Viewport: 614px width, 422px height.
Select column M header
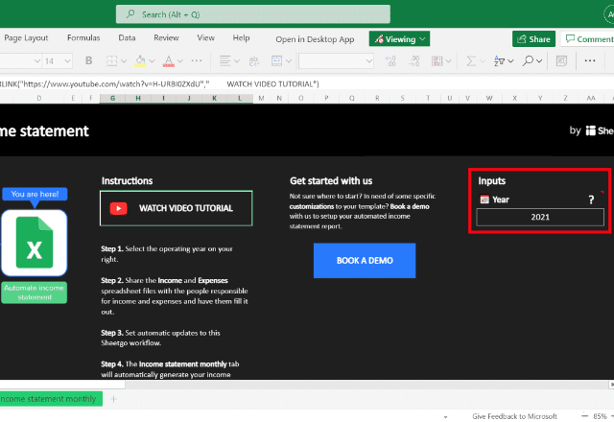click(x=261, y=98)
